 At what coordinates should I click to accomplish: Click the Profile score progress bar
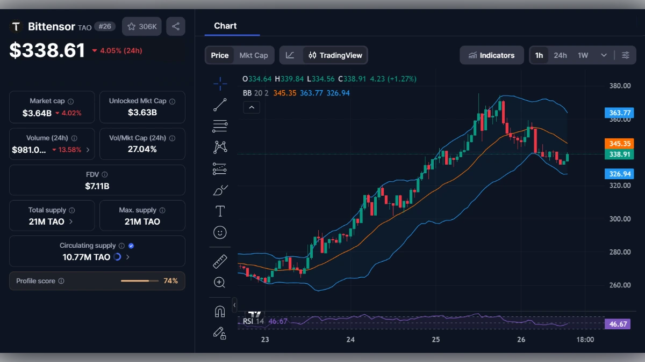pyautogui.click(x=140, y=280)
